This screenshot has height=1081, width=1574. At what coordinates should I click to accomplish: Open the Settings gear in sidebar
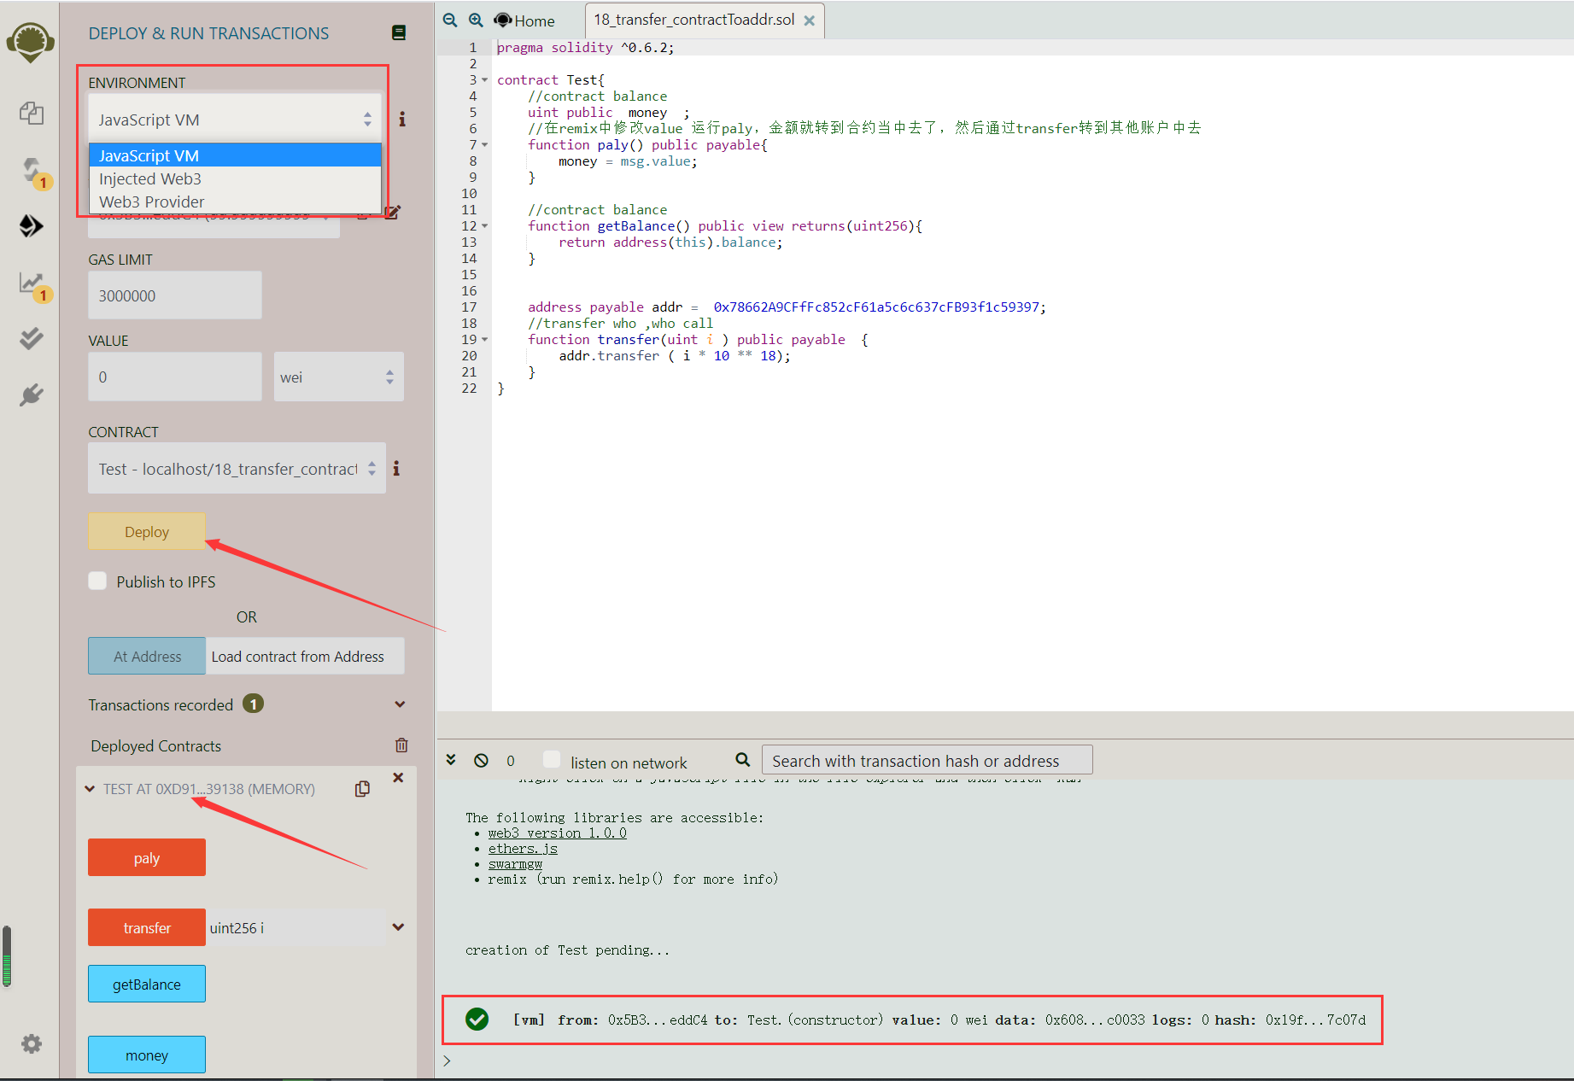point(32,1043)
